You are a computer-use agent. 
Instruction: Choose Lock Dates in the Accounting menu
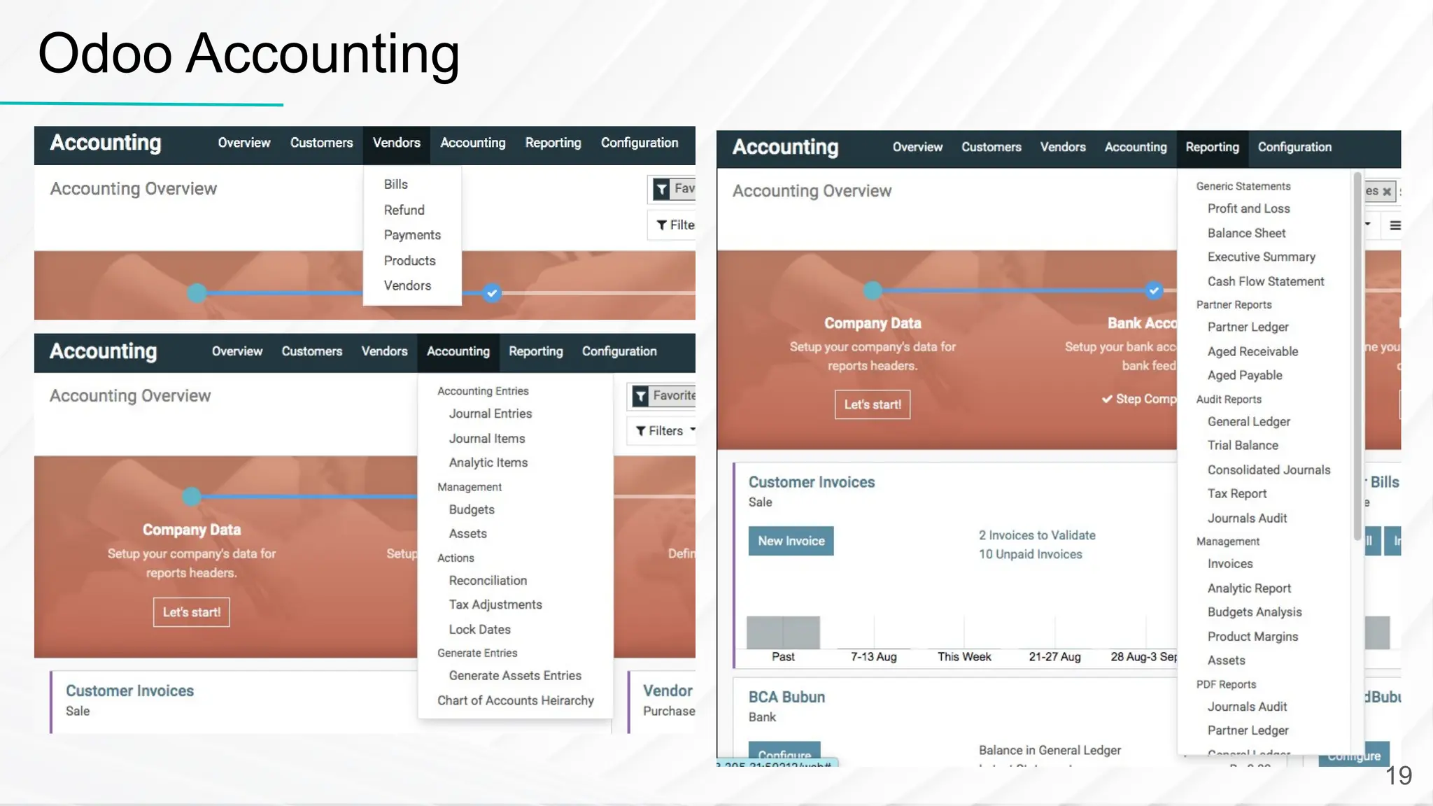[x=479, y=629]
